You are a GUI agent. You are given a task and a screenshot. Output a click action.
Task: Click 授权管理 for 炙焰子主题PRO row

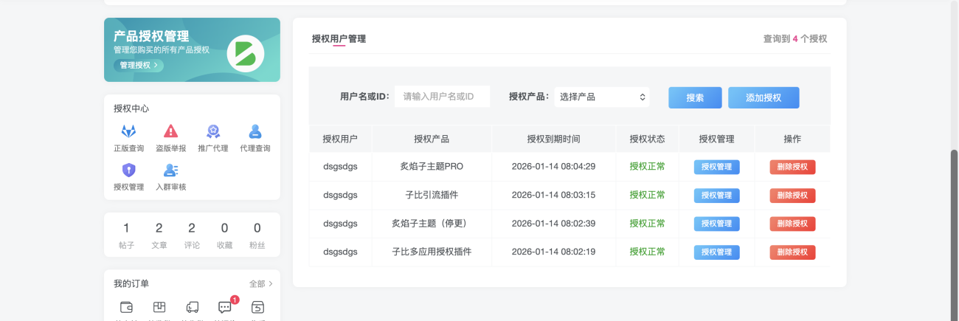coord(716,167)
